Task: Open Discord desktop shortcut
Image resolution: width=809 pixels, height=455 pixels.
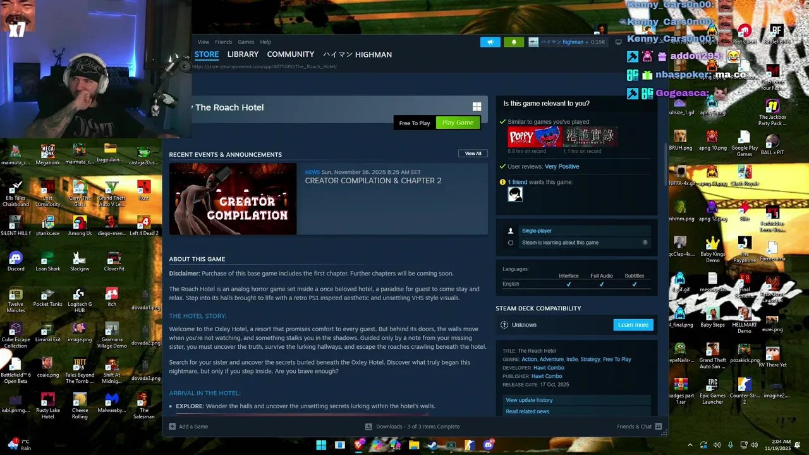Action: (16, 261)
